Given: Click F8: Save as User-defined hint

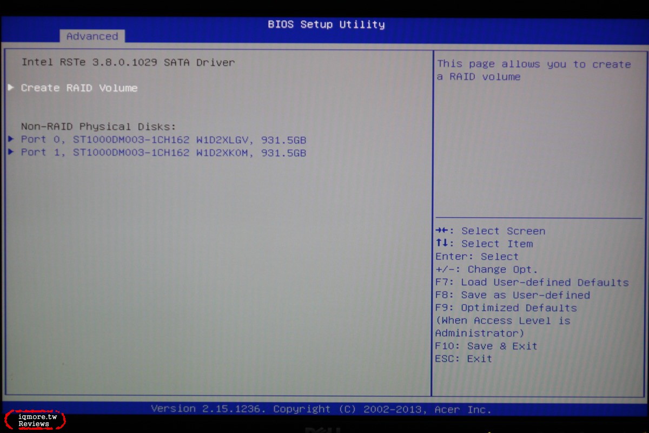Looking at the screenshot, I should coord(512,295).
